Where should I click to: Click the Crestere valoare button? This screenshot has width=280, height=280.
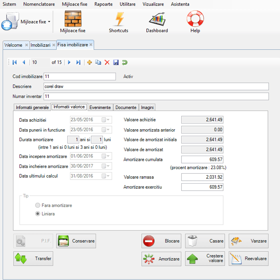point(205,258)
